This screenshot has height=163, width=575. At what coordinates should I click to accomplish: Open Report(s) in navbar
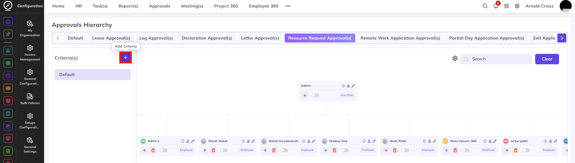(128, 6)
